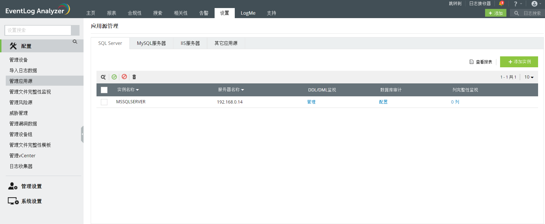545x224 pixels.
Task: Open the 主页 tab
Action: [91, 13]
